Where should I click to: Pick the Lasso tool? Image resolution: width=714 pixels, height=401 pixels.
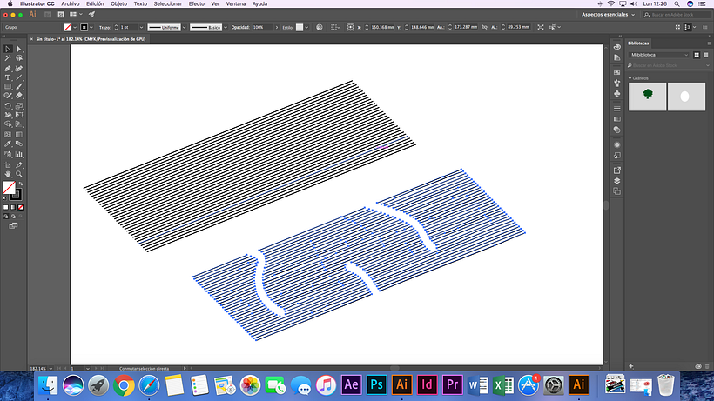pyautogui.click(x=19, y=58)
